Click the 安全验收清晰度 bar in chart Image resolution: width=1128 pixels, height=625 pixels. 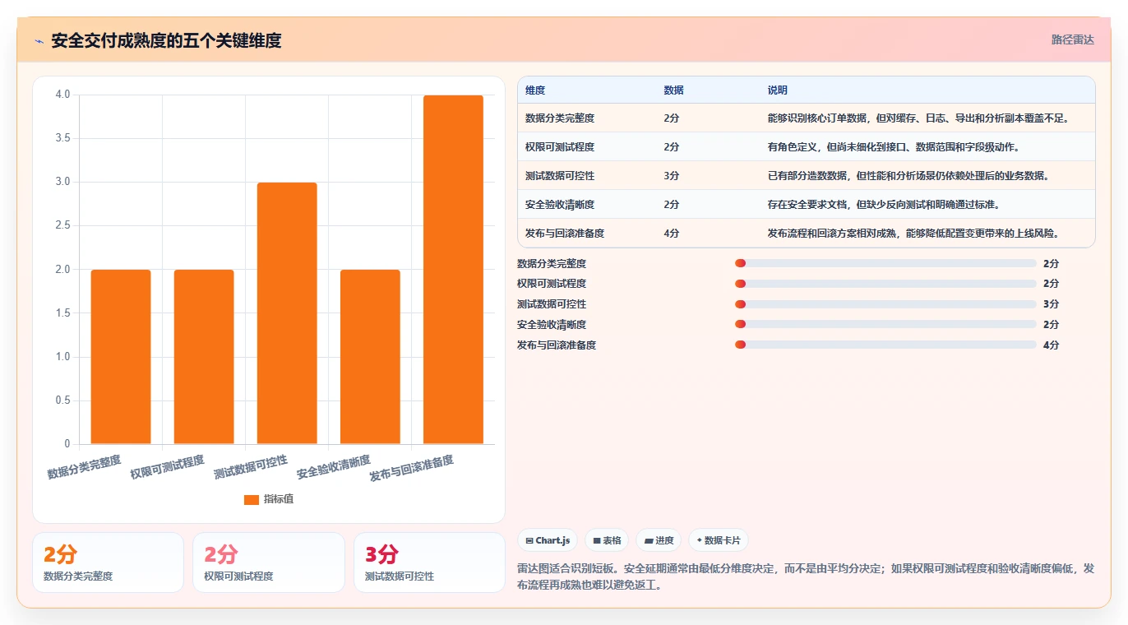click(370, 357)
